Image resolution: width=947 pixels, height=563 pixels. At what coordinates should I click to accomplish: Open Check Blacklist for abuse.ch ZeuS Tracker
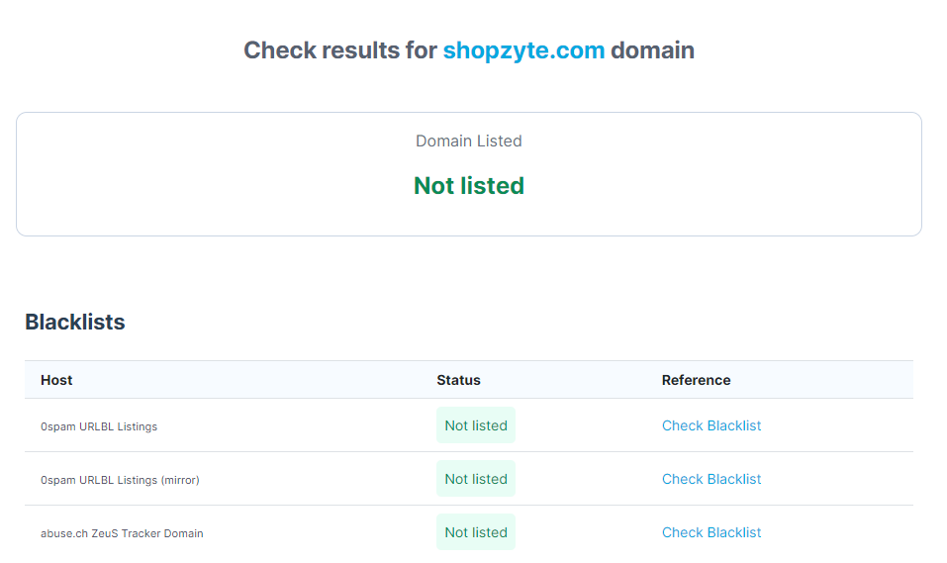[x=711, y=532]
